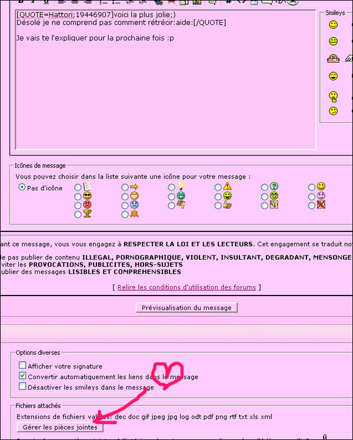353x440 pixels.
Task: Select radio button beside the document page icon
Action: 78,187
